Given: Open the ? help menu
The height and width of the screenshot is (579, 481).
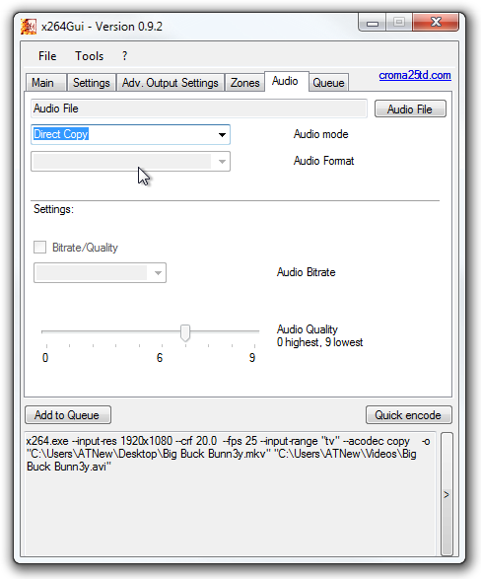Looking at the screenshot, I should [124, 56].
